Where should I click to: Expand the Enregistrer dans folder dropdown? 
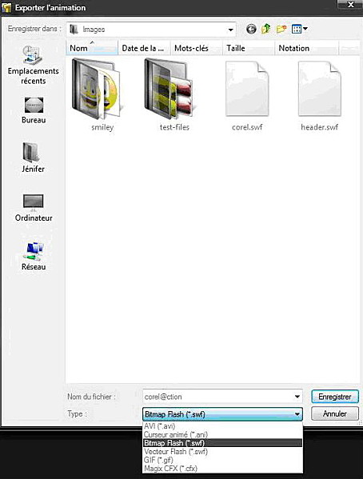[230, 30]
